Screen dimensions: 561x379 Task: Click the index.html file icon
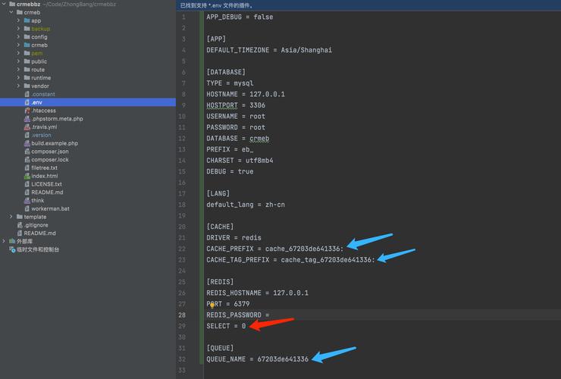click(27, 176)
